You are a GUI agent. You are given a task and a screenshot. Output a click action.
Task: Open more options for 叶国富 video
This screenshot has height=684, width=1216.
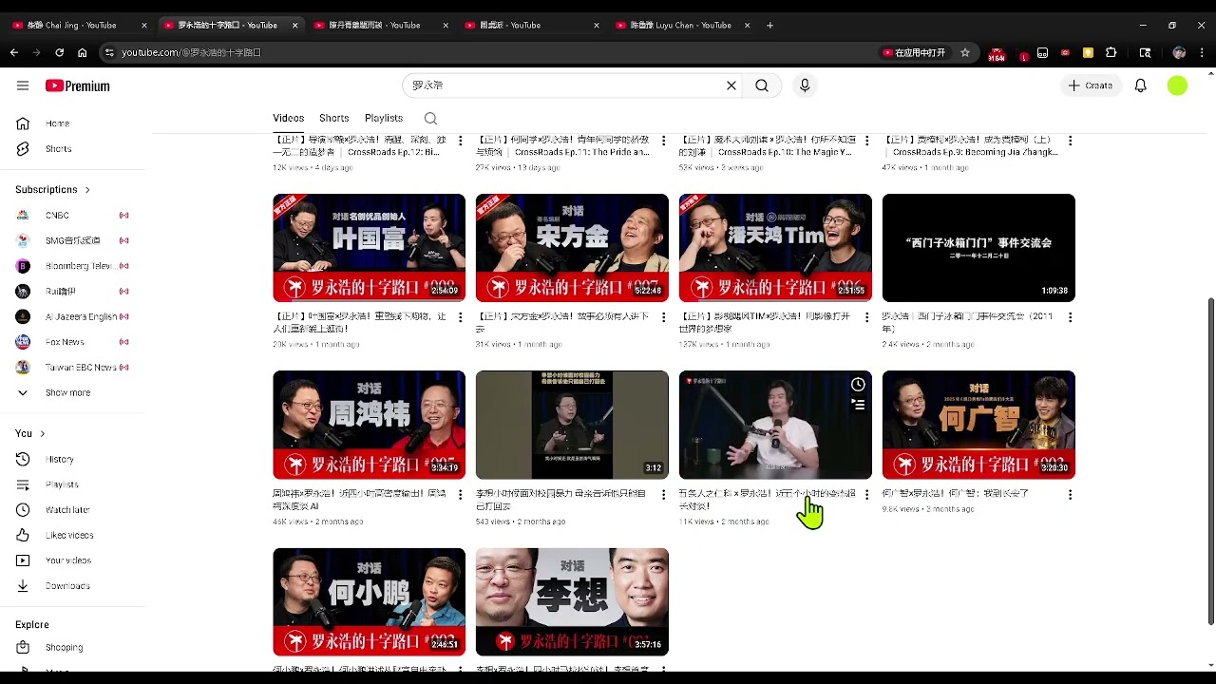point(461,317)
